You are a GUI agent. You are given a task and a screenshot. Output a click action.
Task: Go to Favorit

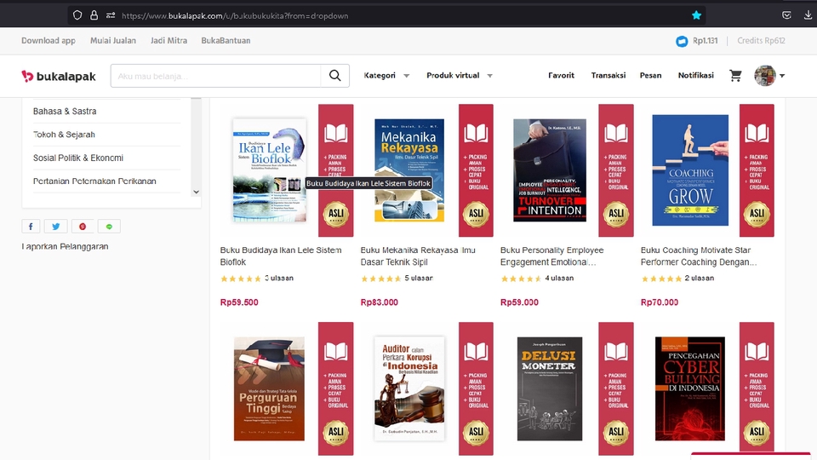561,76
